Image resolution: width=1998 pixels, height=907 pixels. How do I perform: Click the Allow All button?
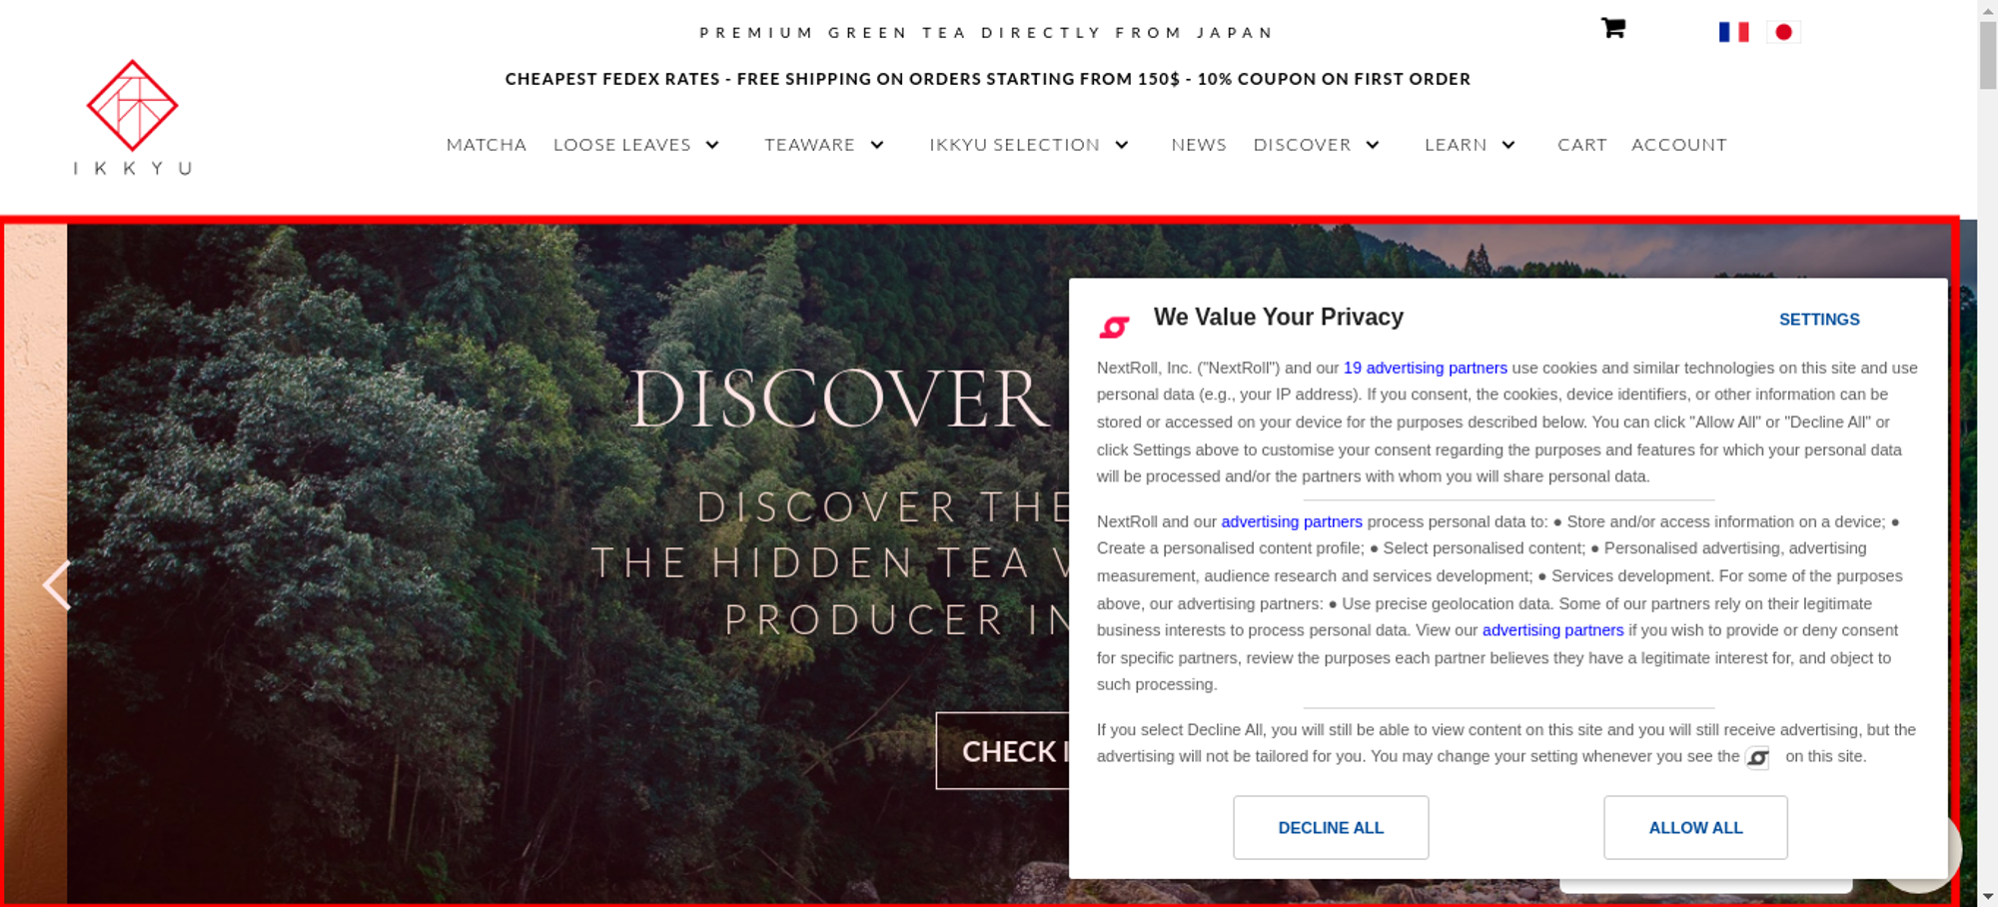pyautogui.click(x=1695, y=827)
